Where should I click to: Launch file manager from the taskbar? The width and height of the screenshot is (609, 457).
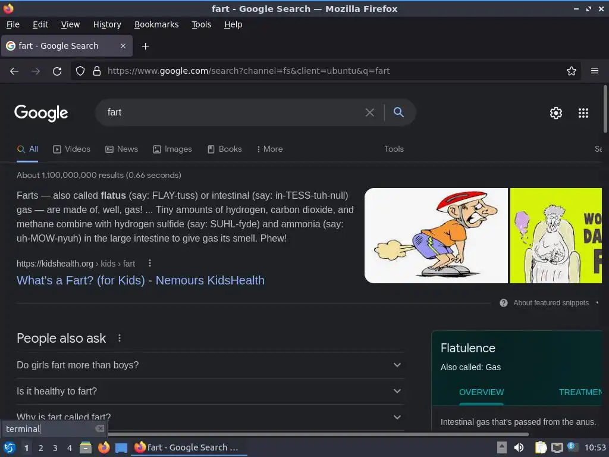[x=86, y=447]
